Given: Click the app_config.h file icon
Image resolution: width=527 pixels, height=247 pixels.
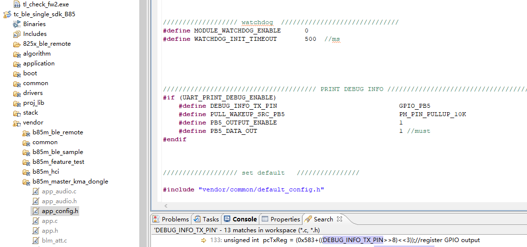Looking at the screenshot, I should [x=35, y=211].
